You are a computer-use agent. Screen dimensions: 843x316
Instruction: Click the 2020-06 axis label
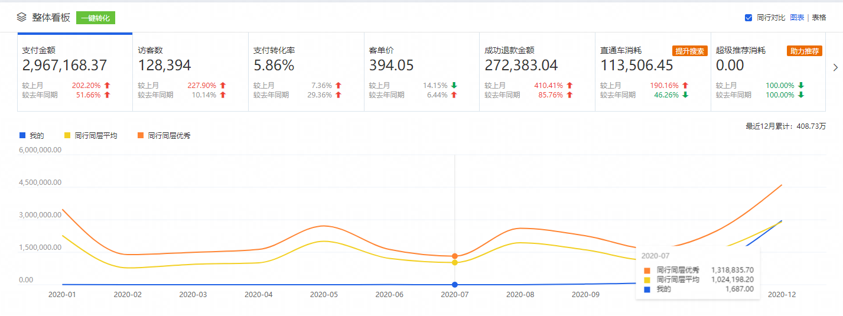389,294
